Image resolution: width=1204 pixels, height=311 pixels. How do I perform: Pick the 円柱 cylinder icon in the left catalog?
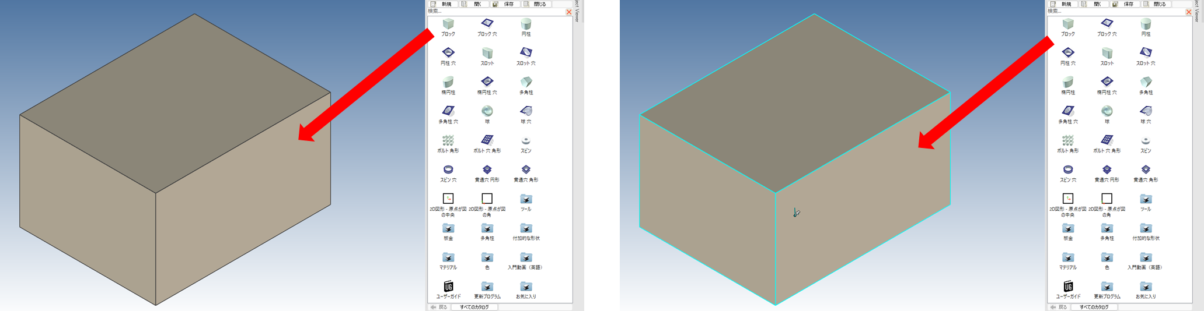[526, 24]
